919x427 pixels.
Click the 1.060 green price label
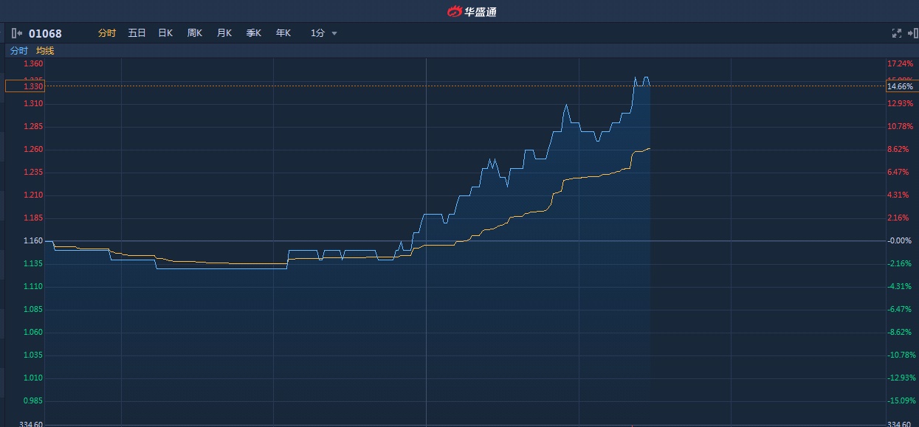tap(33, 333)
